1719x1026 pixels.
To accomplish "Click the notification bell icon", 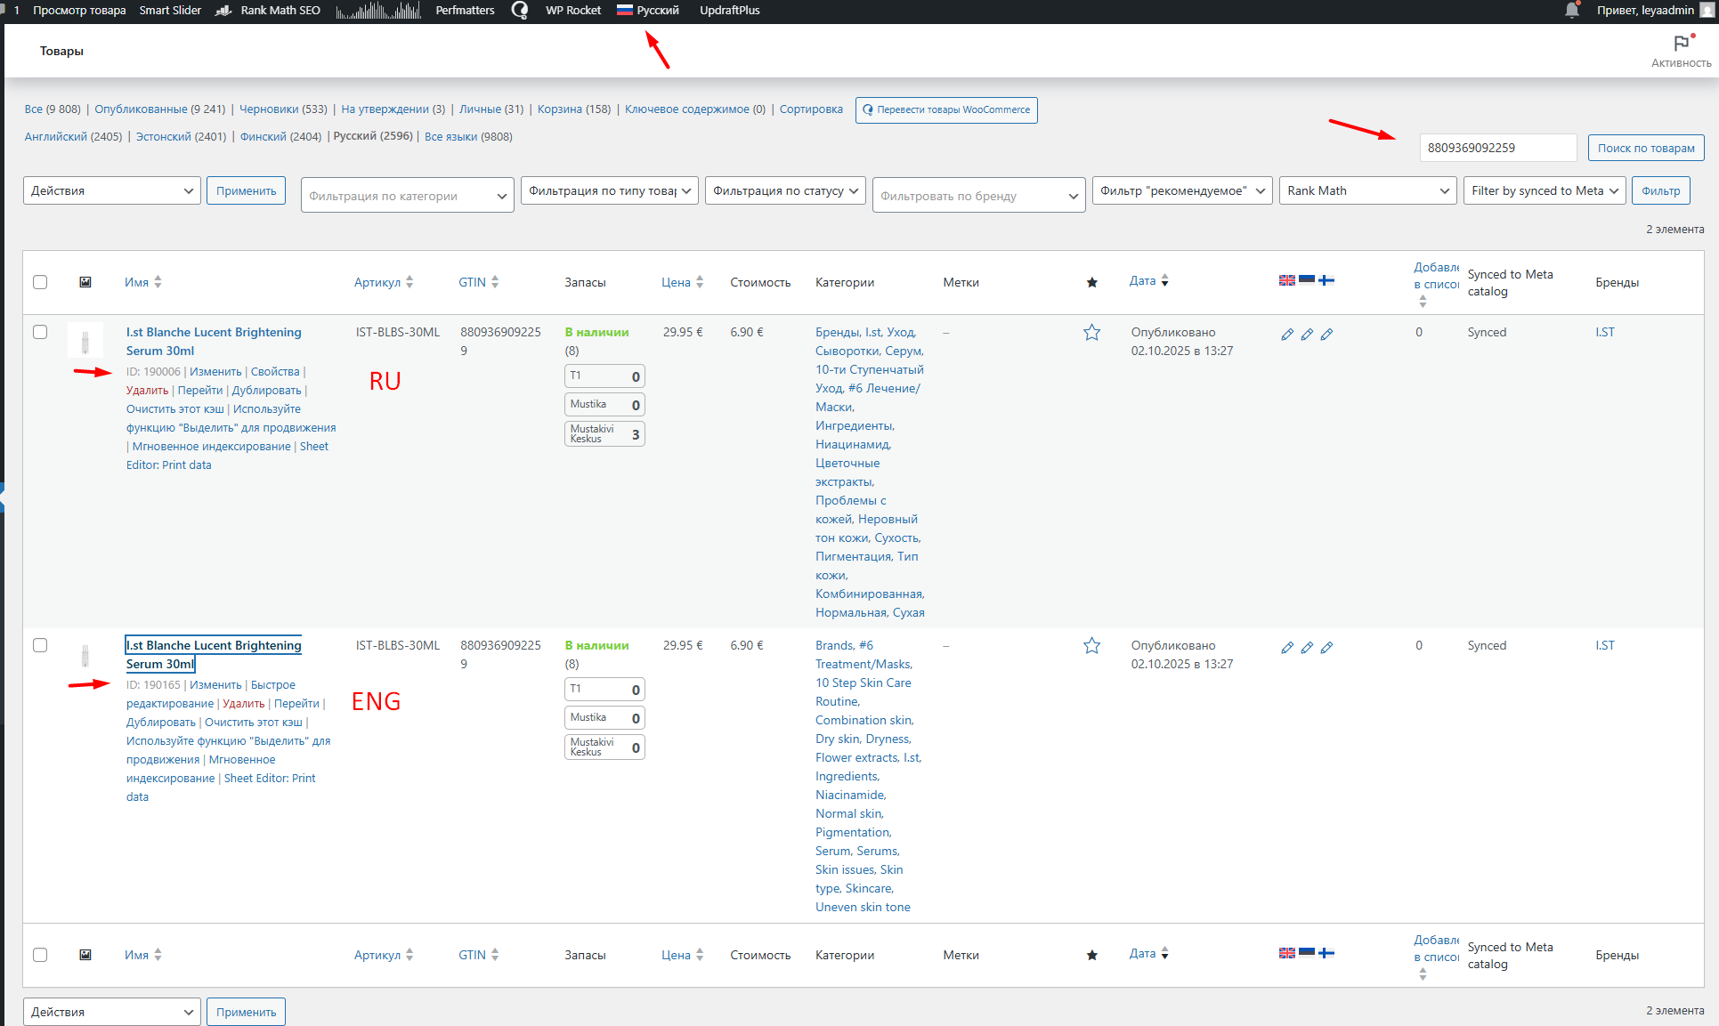I will pyautogui.click(x=1572, y=11).
